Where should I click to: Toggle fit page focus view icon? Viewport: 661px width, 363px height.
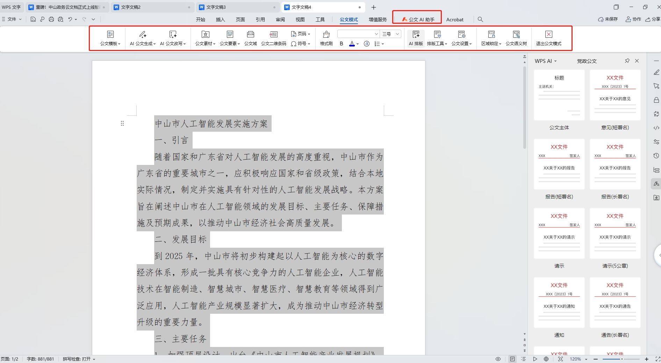point(561,359)
